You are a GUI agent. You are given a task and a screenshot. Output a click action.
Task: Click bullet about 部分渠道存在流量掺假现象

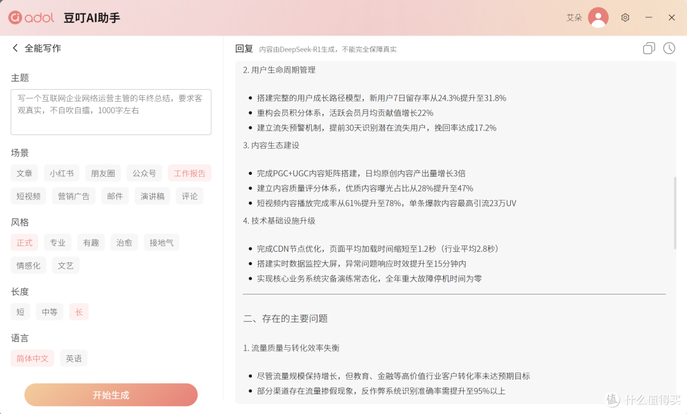[x=381, y=390]
